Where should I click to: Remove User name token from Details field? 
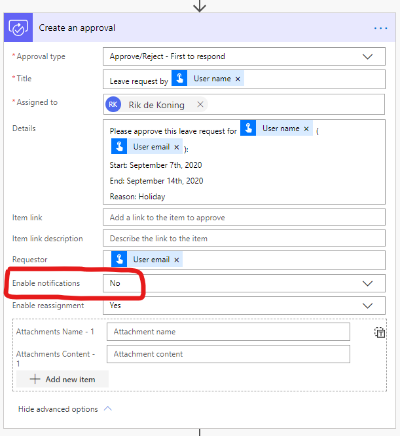click(306, 129)
